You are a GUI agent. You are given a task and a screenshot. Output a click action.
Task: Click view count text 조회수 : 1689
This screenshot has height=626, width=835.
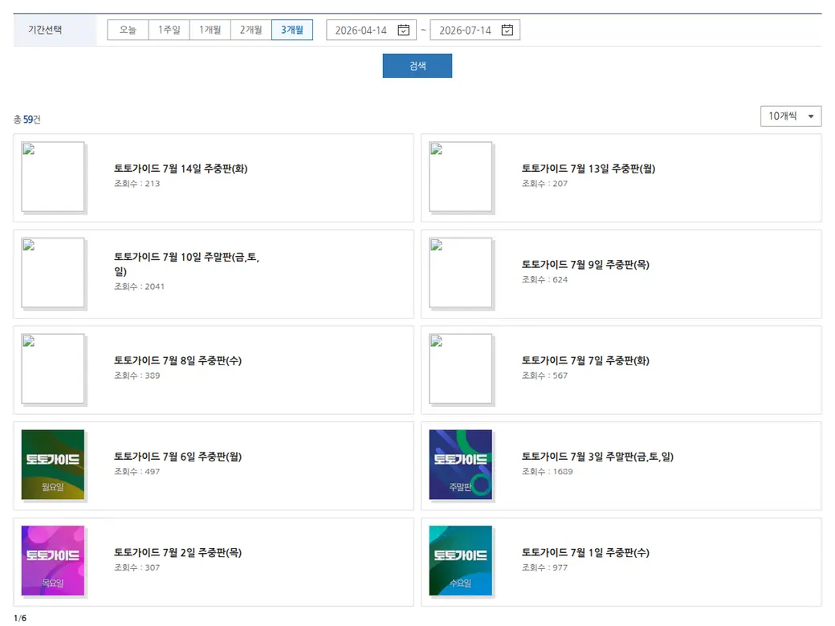pos(547,472)
